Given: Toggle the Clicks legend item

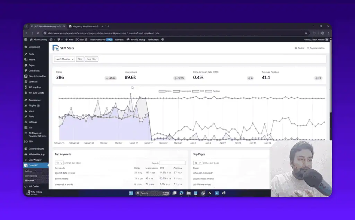Looking at the screenshot, I should click(165, 91).
